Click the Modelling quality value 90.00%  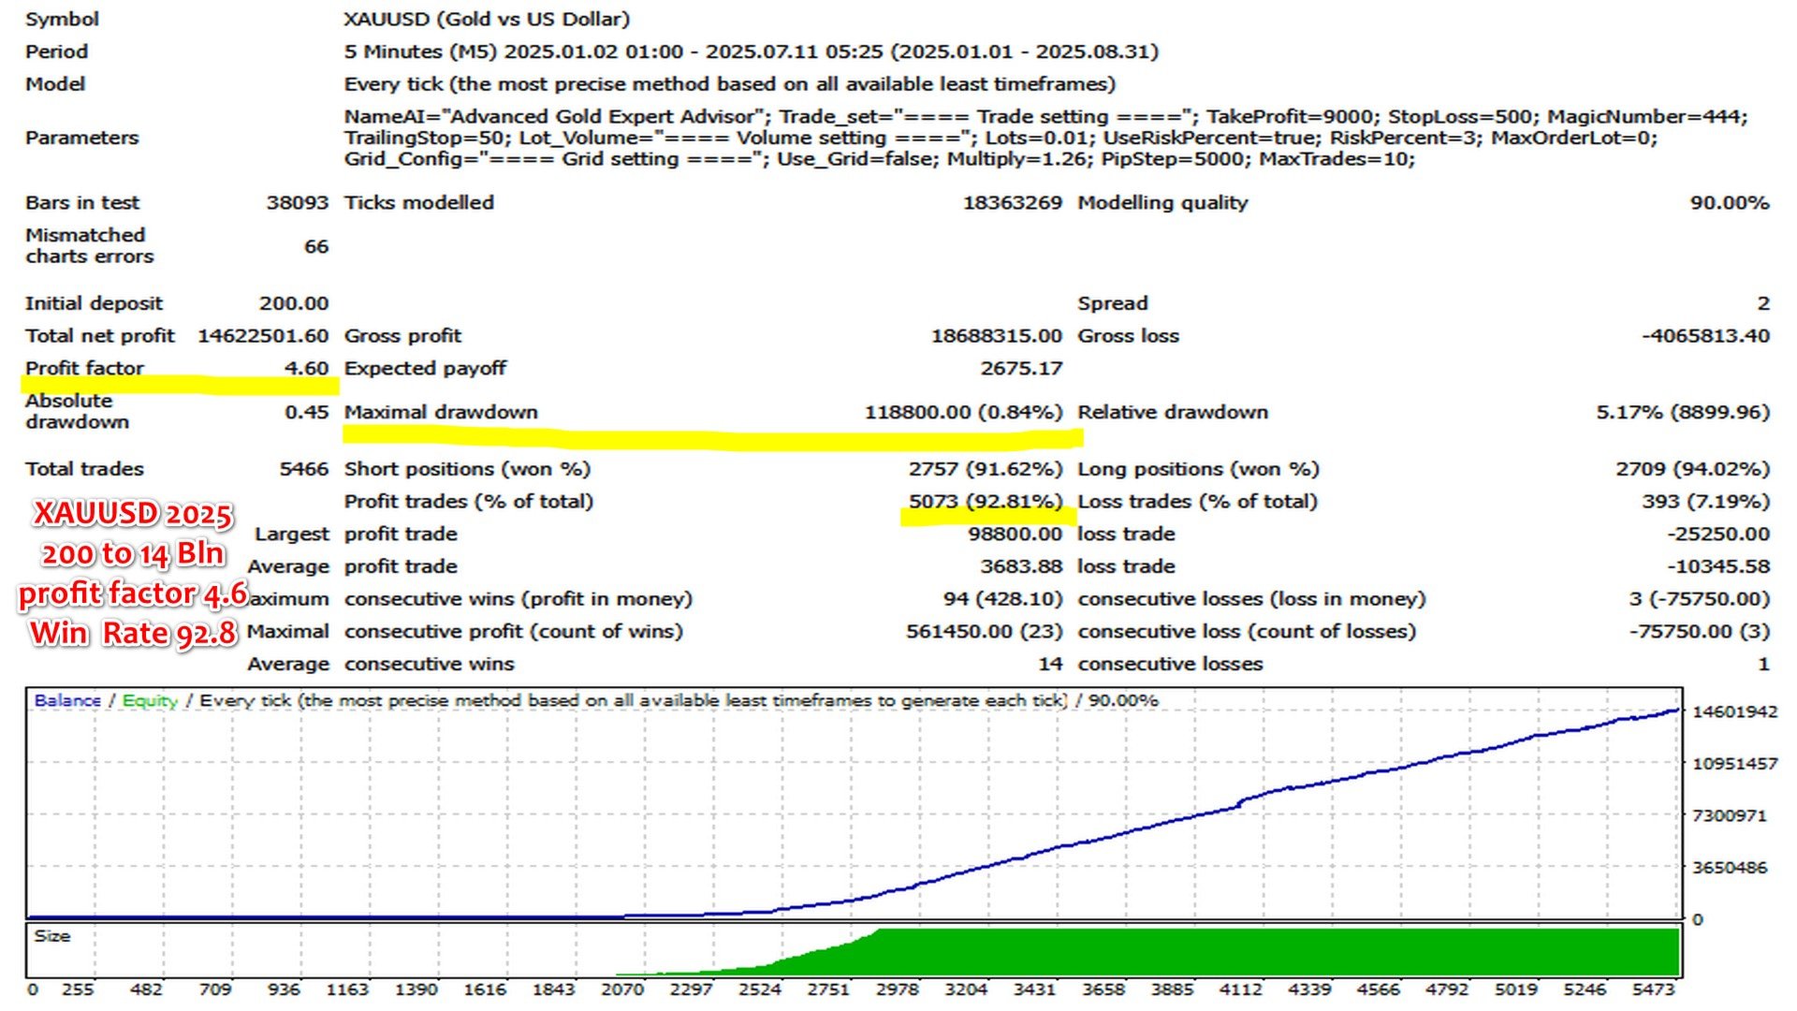coord(1729,202)
